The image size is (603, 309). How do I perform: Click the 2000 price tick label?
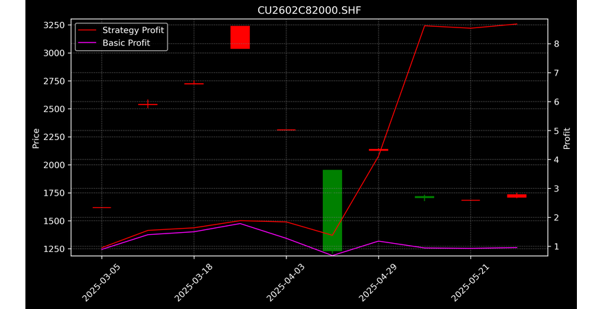(x=54, y=165)
